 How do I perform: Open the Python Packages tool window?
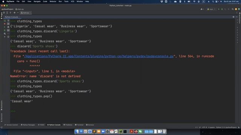click(x=28, y=125)
